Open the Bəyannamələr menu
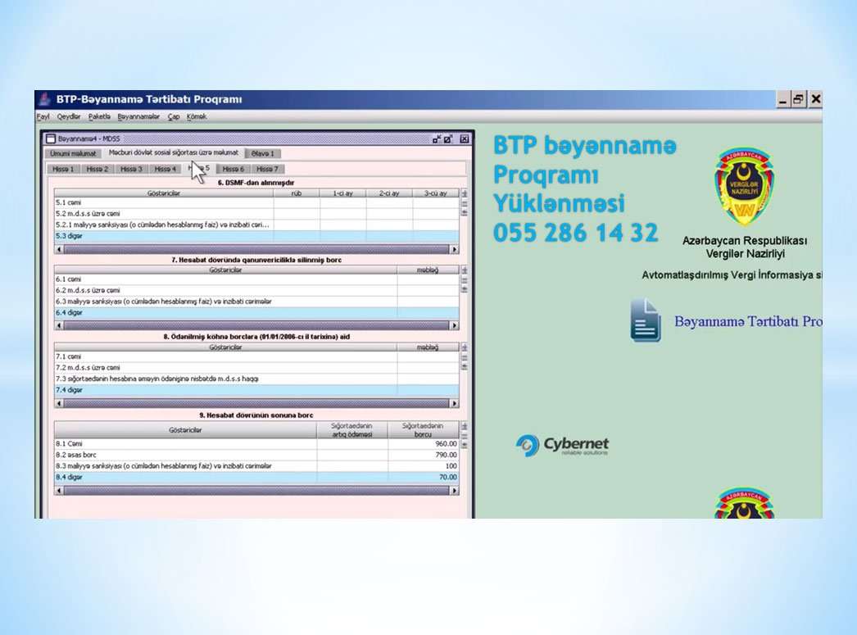857x635 pixels. coord(138,116)
